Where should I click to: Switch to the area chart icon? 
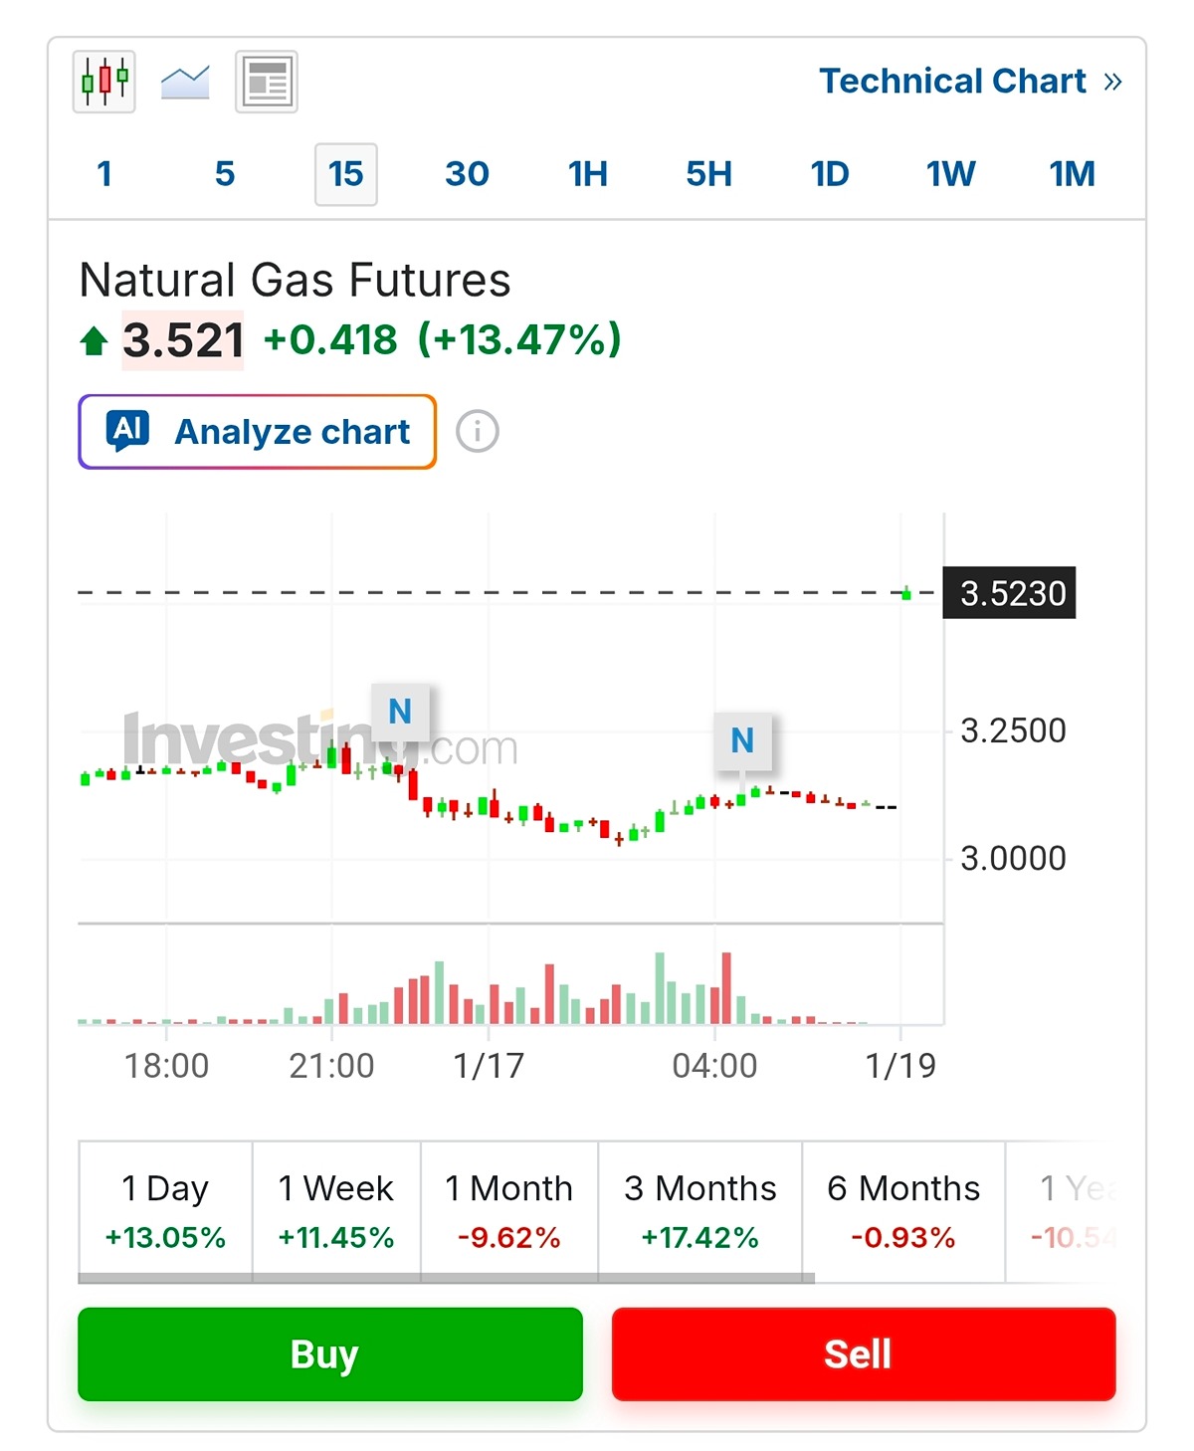coord(185,82)
